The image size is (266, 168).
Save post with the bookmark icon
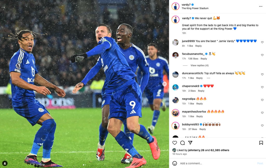pyautogui.click(x=261, y=143)
